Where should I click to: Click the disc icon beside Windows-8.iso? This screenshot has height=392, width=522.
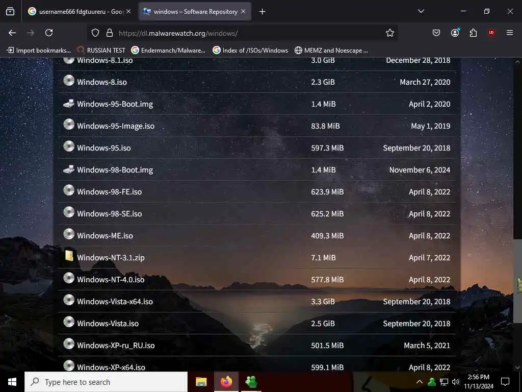69,80
